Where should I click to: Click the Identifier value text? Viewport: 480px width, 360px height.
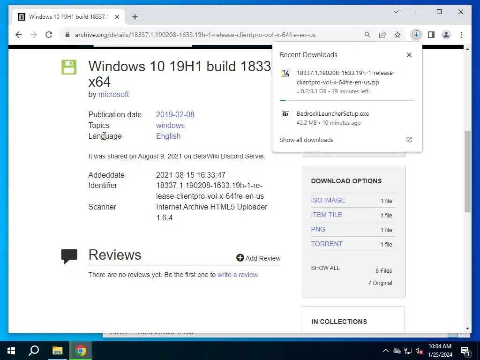pos(210,191)
